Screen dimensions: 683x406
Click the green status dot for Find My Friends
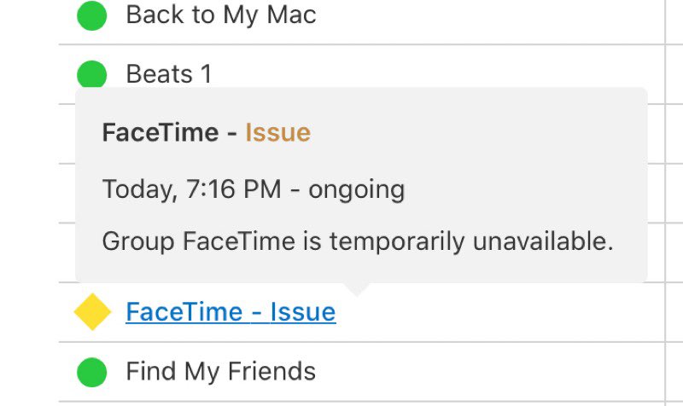click(x=92, y=373)
